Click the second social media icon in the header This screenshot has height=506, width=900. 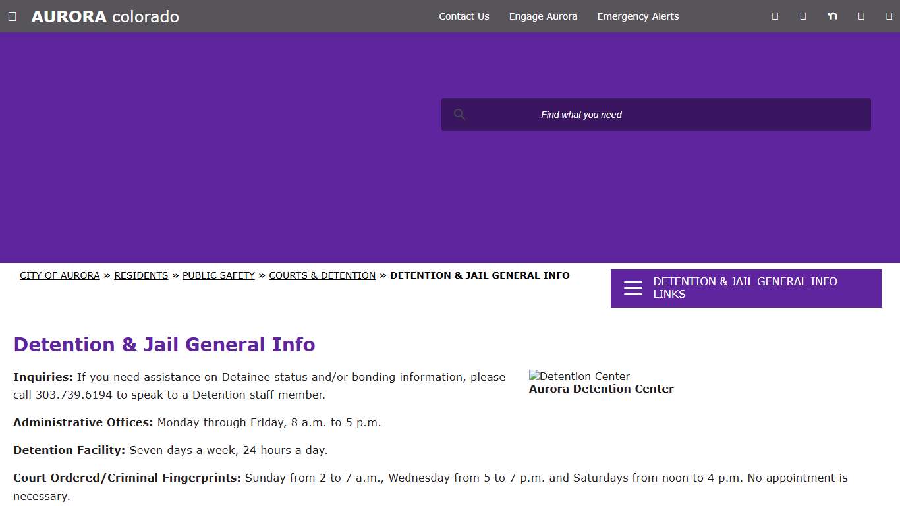pyautogui.click(x=802, y=16)
